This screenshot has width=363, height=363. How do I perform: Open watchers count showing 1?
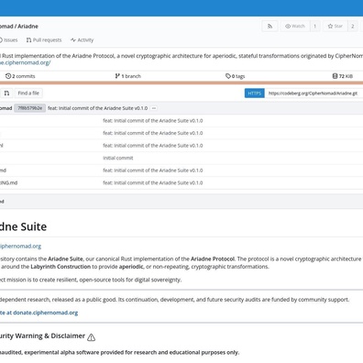coord(314,27)
